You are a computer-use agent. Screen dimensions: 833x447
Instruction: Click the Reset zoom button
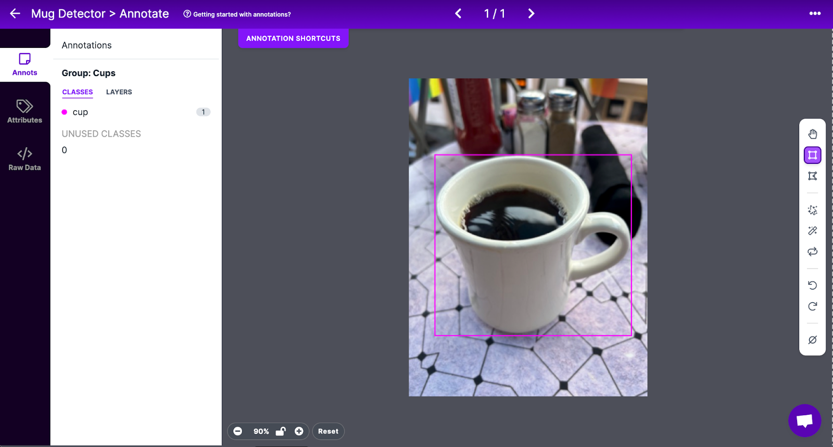pos(328,431)
